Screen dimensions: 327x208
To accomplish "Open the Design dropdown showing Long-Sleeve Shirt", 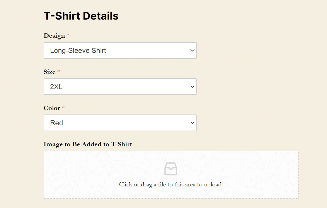I will tap(120, 50).
